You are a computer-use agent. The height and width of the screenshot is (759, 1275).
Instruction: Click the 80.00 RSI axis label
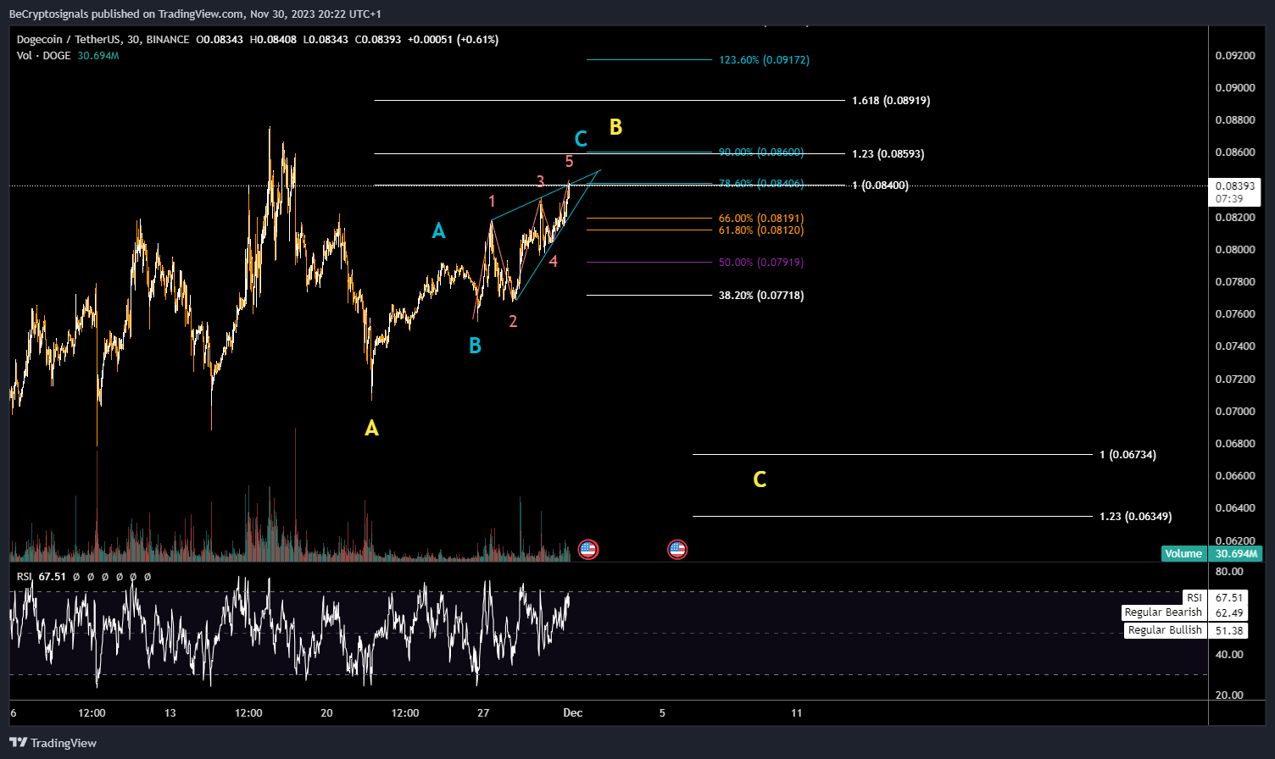click(x=1229, y=572)
